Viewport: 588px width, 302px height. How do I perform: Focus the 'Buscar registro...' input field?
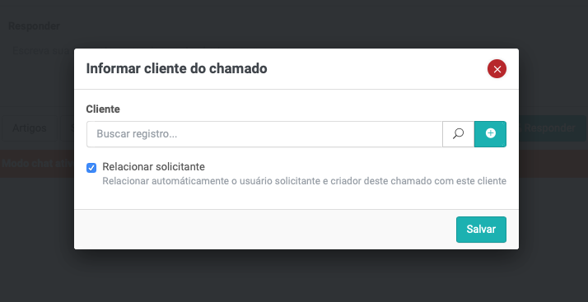coord(264,134)
